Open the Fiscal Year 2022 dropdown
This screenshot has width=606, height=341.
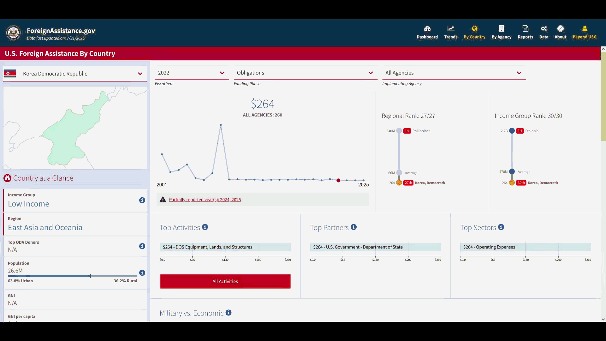click(x=192, y=73)
